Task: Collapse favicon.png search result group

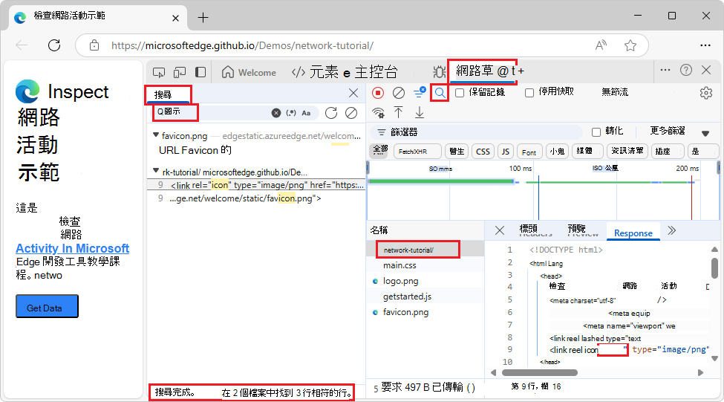Action: (156, 135)
